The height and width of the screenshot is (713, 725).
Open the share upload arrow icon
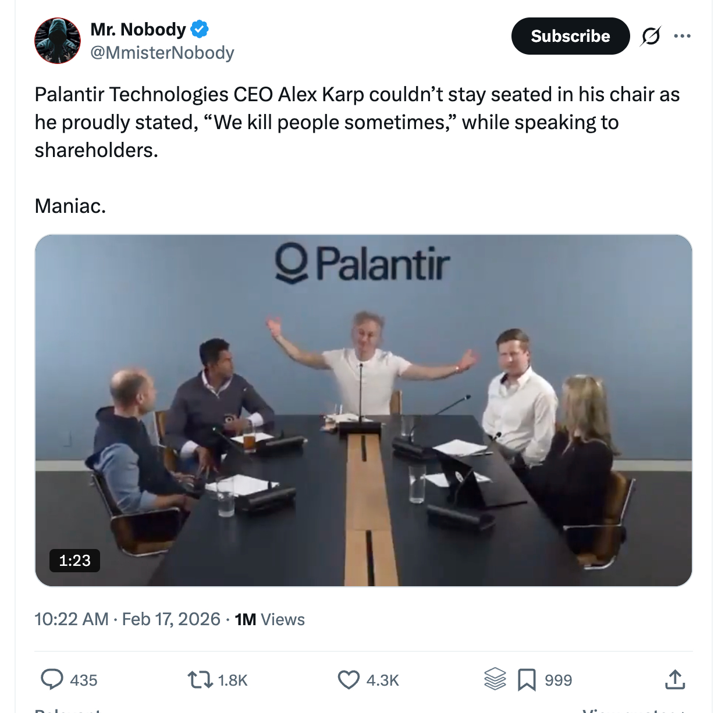[x=675, y=679]
